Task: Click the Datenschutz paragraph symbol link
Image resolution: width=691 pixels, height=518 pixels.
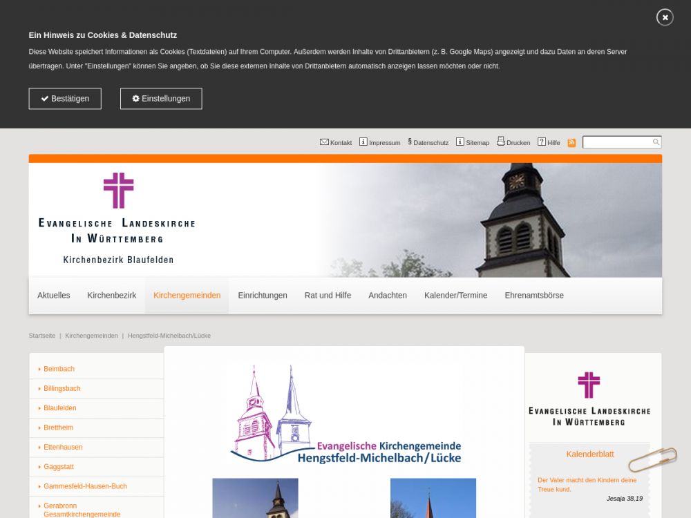Action: (410, 142)
